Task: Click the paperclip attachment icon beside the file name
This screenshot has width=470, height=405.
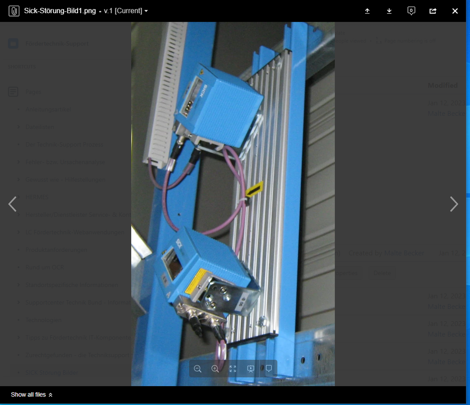Action: pos(14,11)
